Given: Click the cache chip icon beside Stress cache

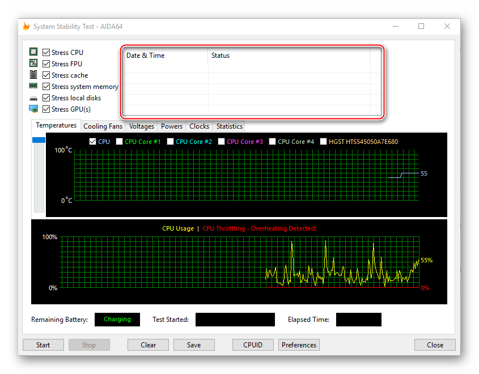Looking at the screenshot, I should 33,75.
